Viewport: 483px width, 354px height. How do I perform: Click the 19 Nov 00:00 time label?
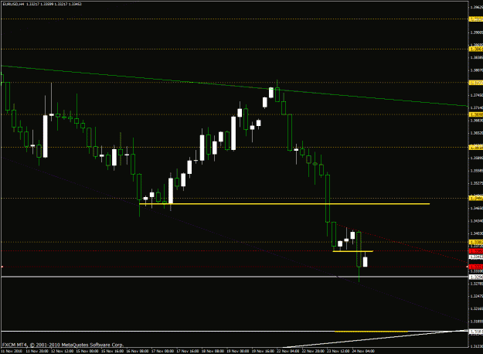[238, 351]
